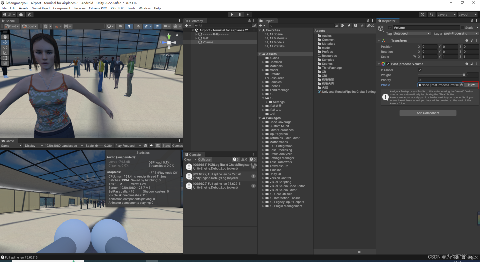This screenshot has height=262, width=480.
Task: Click the New button next to Profile
Action: (471, 85)
